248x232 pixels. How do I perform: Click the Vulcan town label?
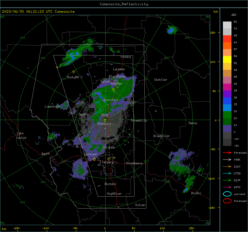pos(140,205)
